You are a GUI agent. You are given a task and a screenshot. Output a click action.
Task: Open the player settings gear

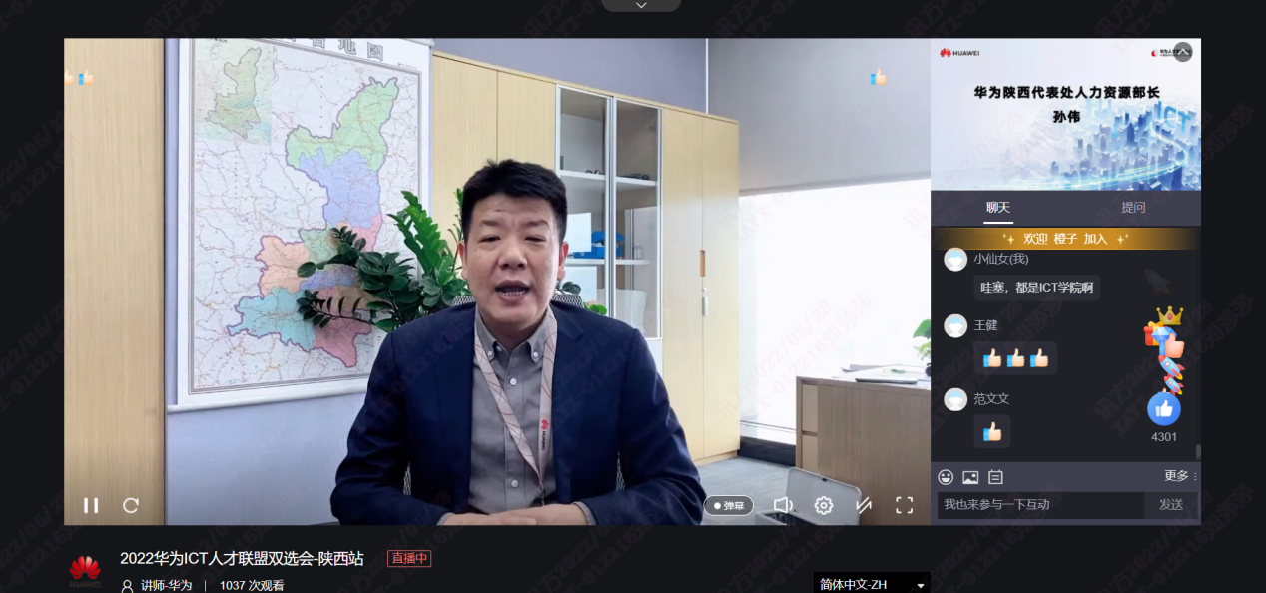point(824,505)
